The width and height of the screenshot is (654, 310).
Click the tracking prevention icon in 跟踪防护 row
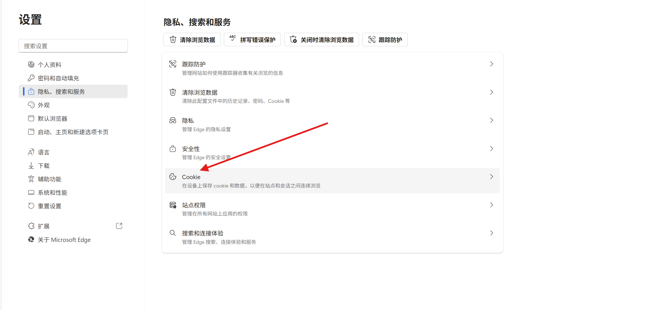(173, 64)
